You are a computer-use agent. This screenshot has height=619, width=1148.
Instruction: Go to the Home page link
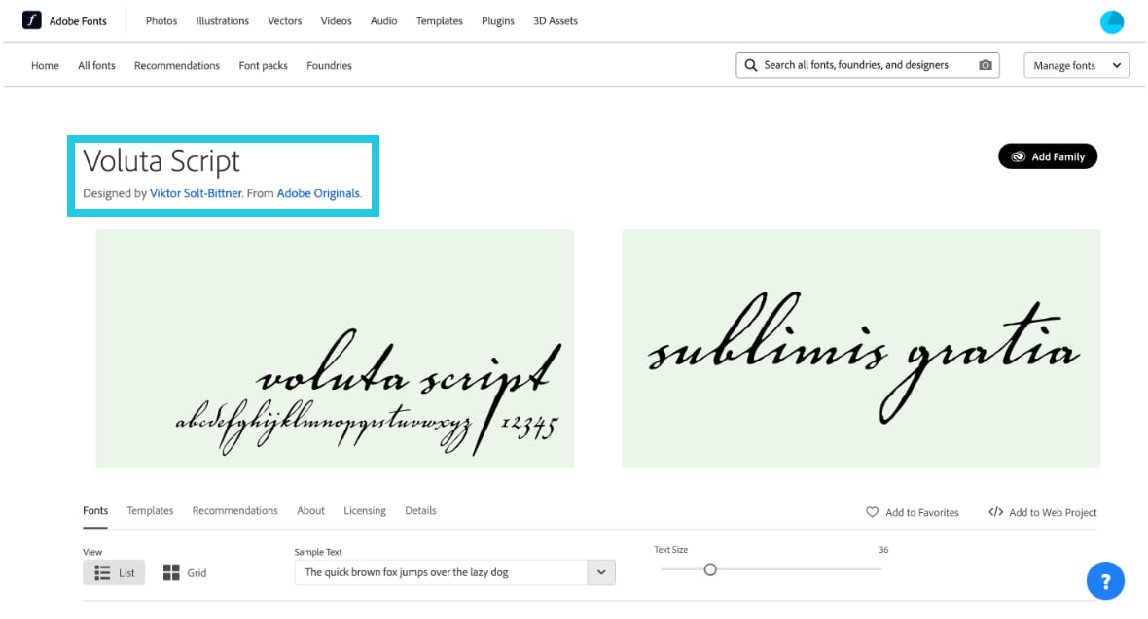click(x=45, y=65)
